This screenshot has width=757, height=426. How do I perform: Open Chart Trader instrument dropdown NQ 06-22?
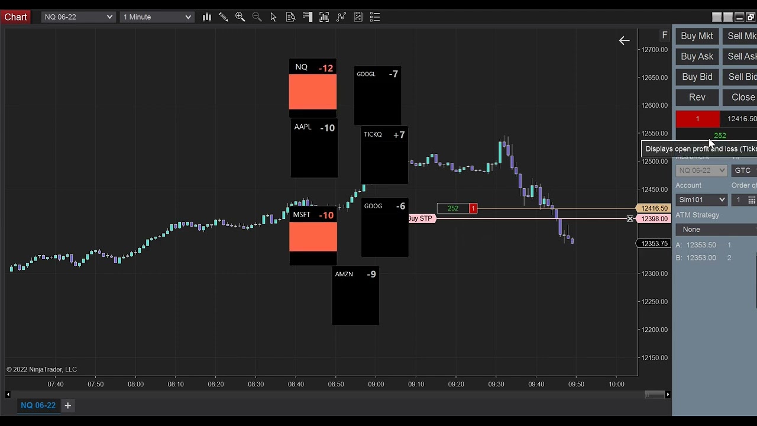point(701,170)
